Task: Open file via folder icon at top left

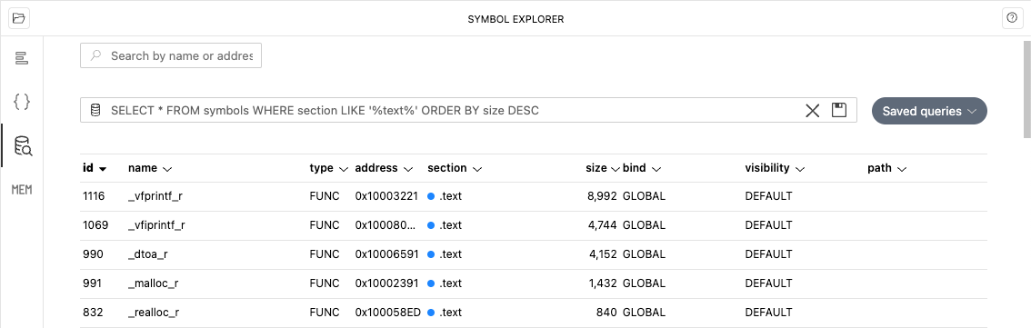Action: (18, 18)
